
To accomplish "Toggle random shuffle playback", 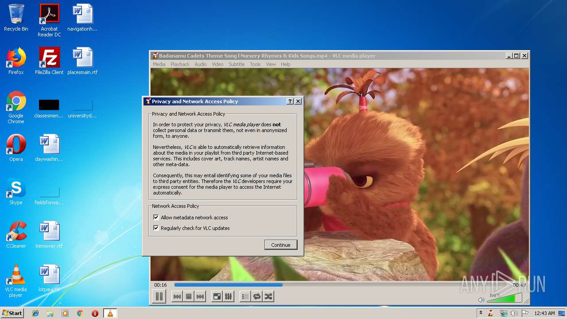I will [268, 296].
